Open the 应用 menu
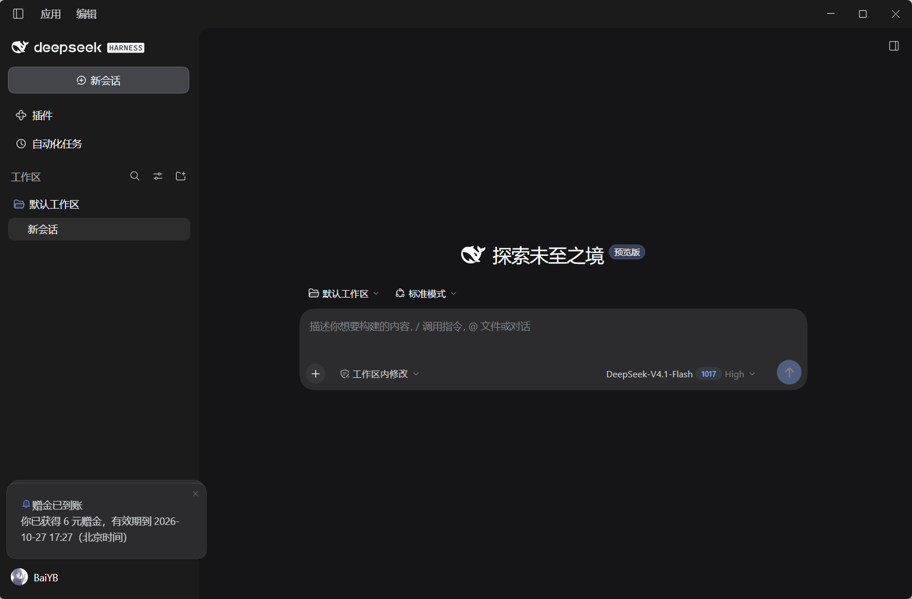The width and height of the screenshot is (912, 599). point(51,14)
